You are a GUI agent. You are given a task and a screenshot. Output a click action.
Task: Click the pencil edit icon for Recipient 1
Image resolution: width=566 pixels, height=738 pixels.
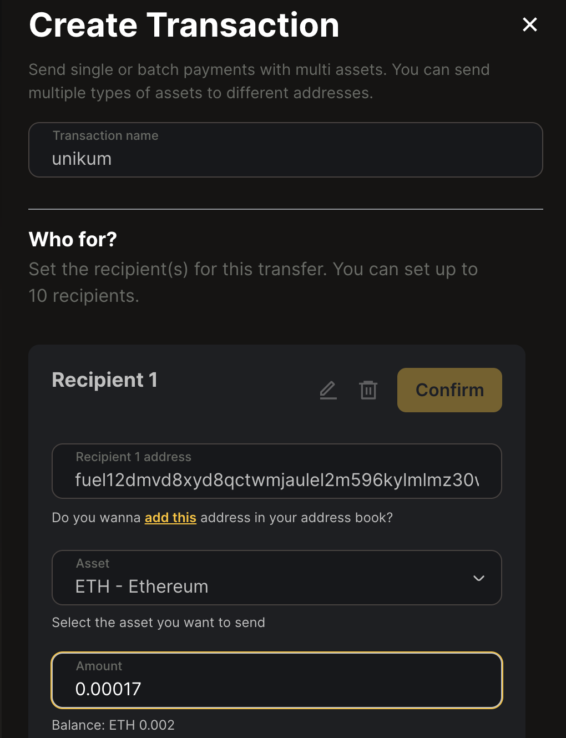click(329, 390)
